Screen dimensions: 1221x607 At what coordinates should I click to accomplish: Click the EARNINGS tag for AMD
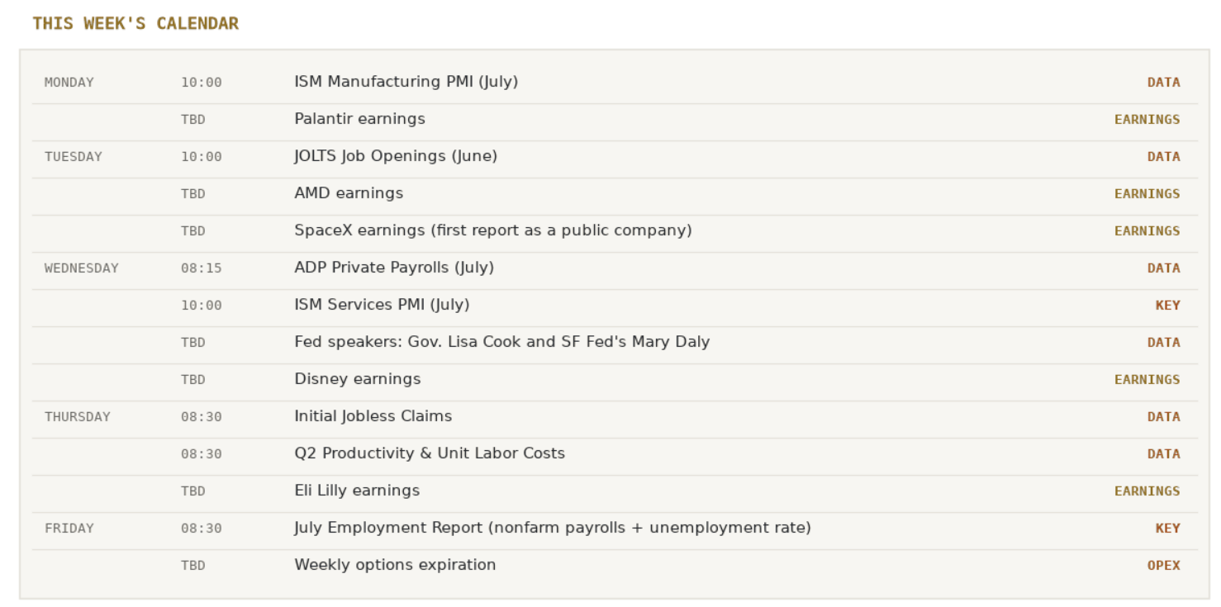coord(1147,194)
